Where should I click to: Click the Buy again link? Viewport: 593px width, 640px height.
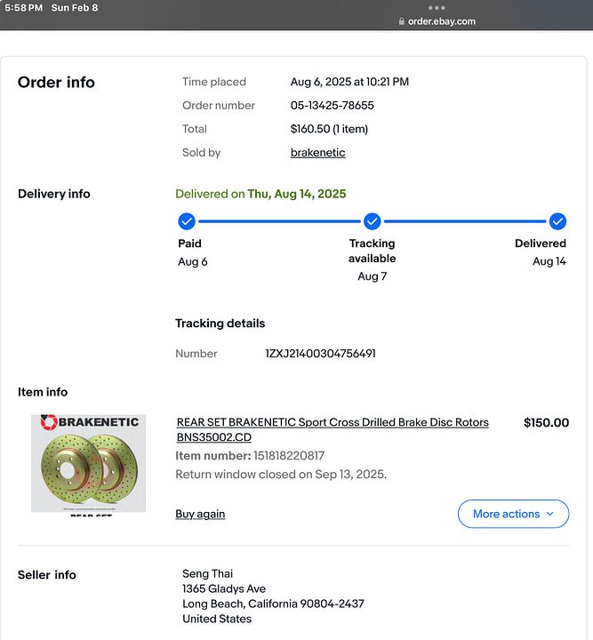point(200,514)
